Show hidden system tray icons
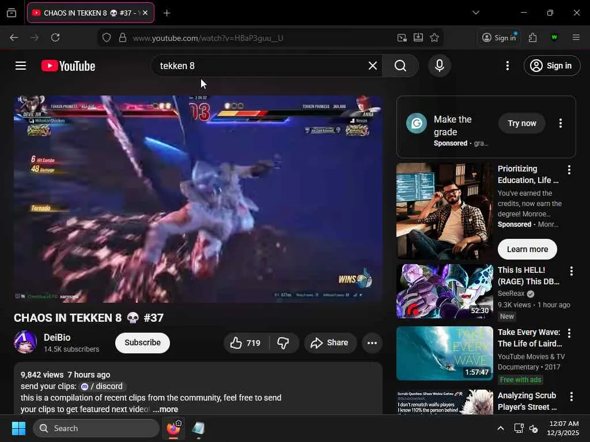590x442 pixels. 501,428
